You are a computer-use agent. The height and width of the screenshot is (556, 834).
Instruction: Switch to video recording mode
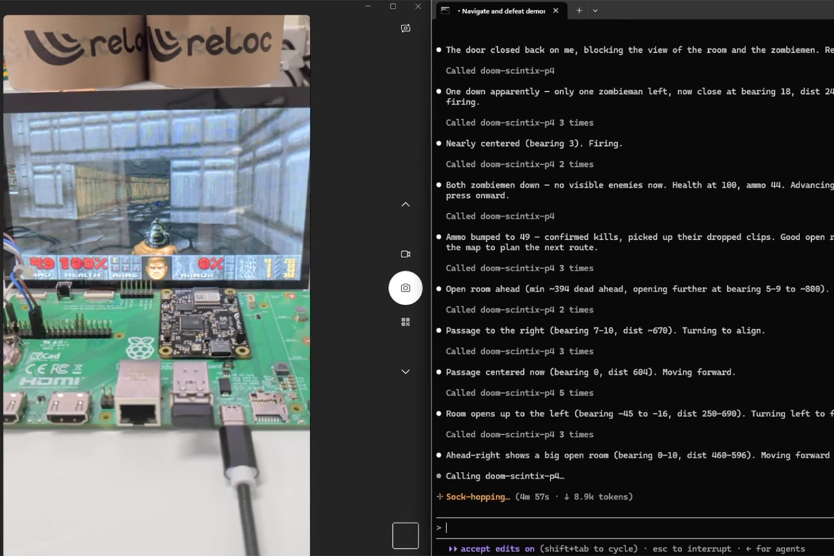point(405,254)
